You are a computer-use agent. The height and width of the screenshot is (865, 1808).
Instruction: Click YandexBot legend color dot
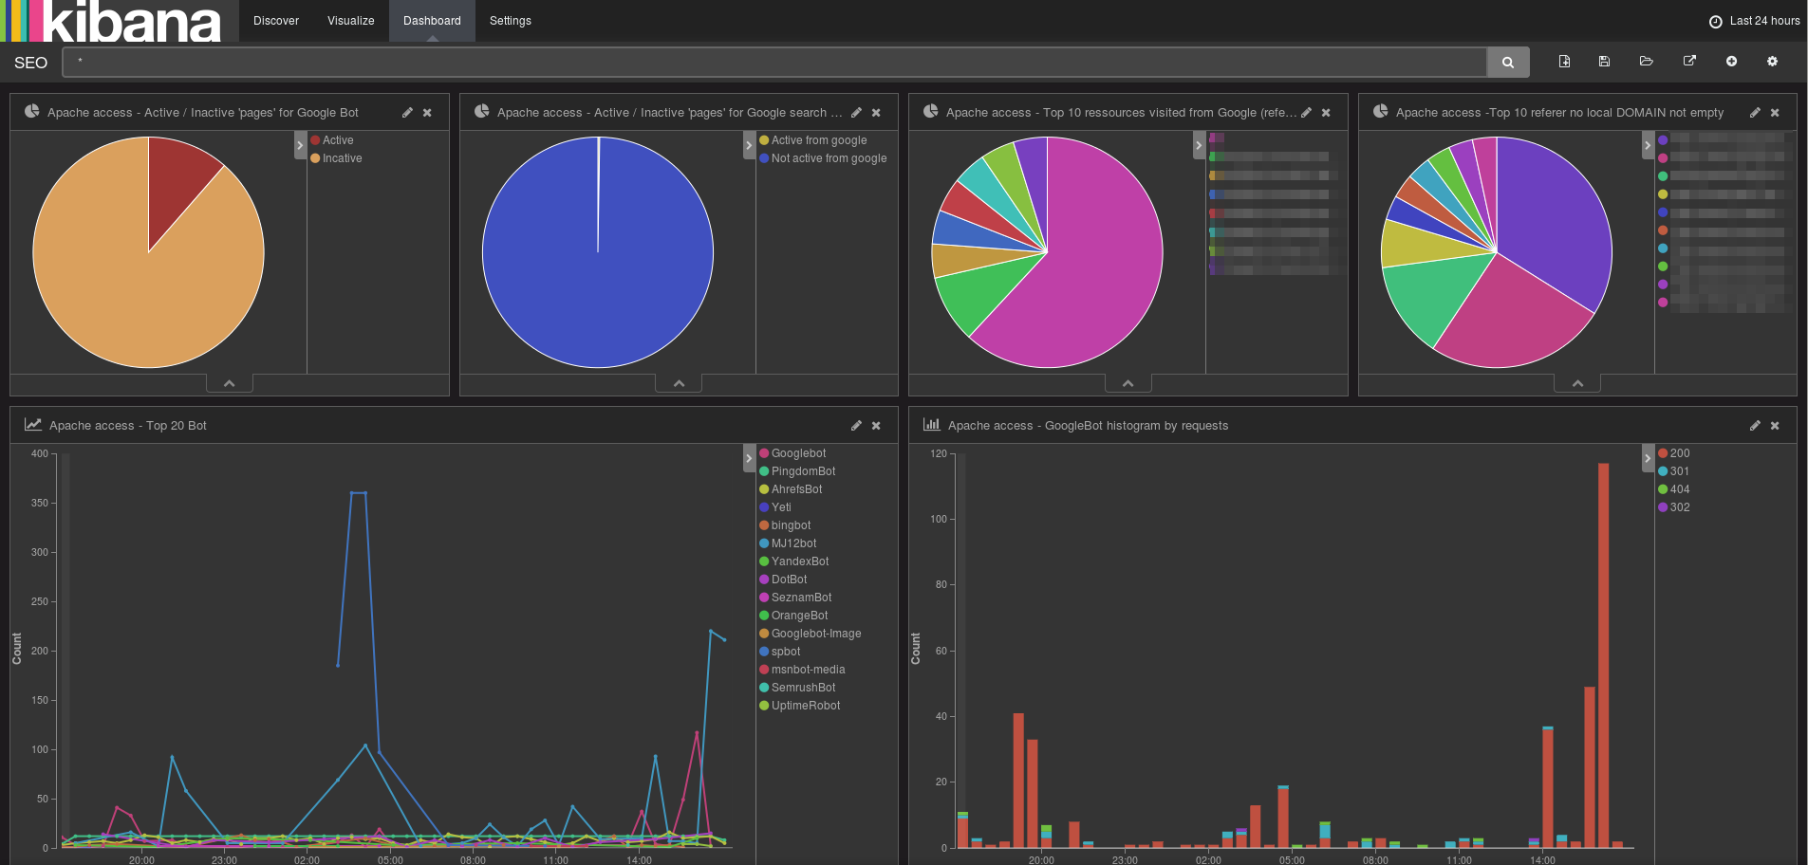(764, 561)
